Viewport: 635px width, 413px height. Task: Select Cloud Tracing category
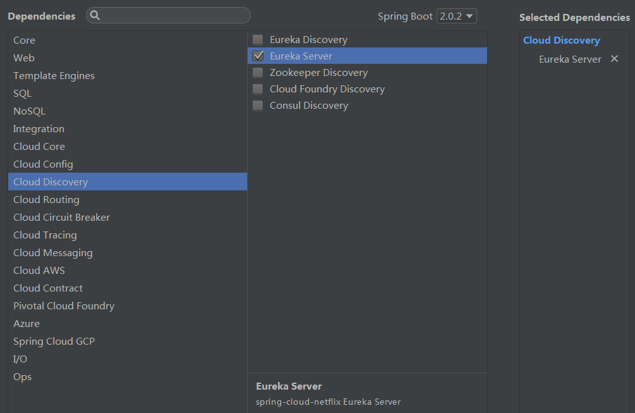128,235
